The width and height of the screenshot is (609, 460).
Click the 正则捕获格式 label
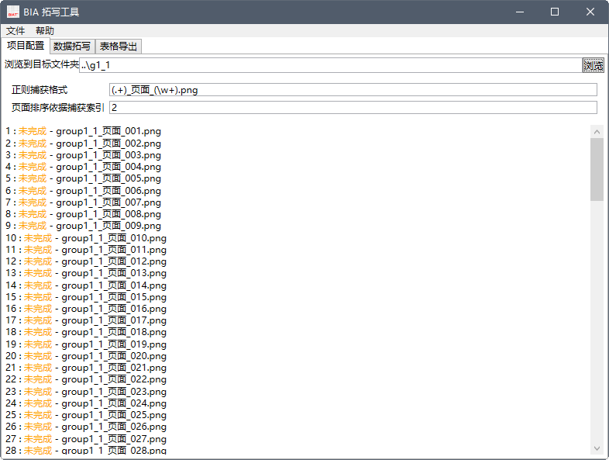40,90
